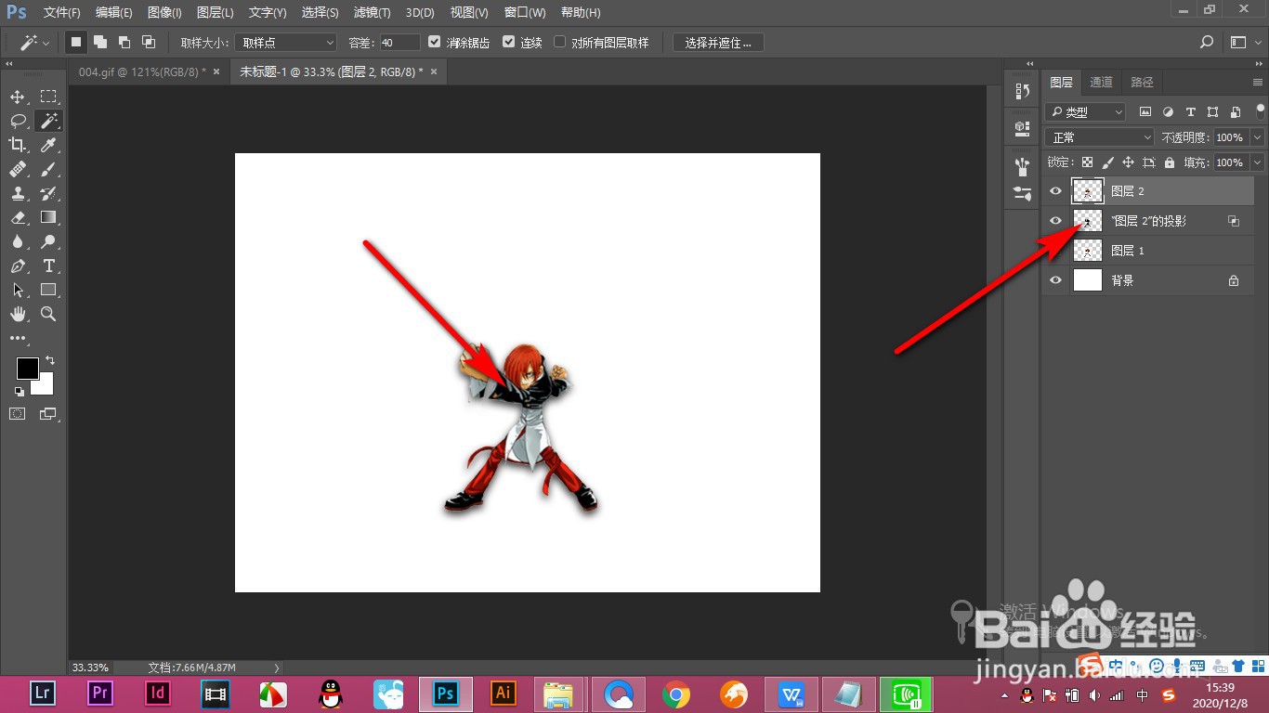Open the Edit Toolbar three-dots button
The height and width of the screenshot is (713, 1269).
(x=18, y=338)
